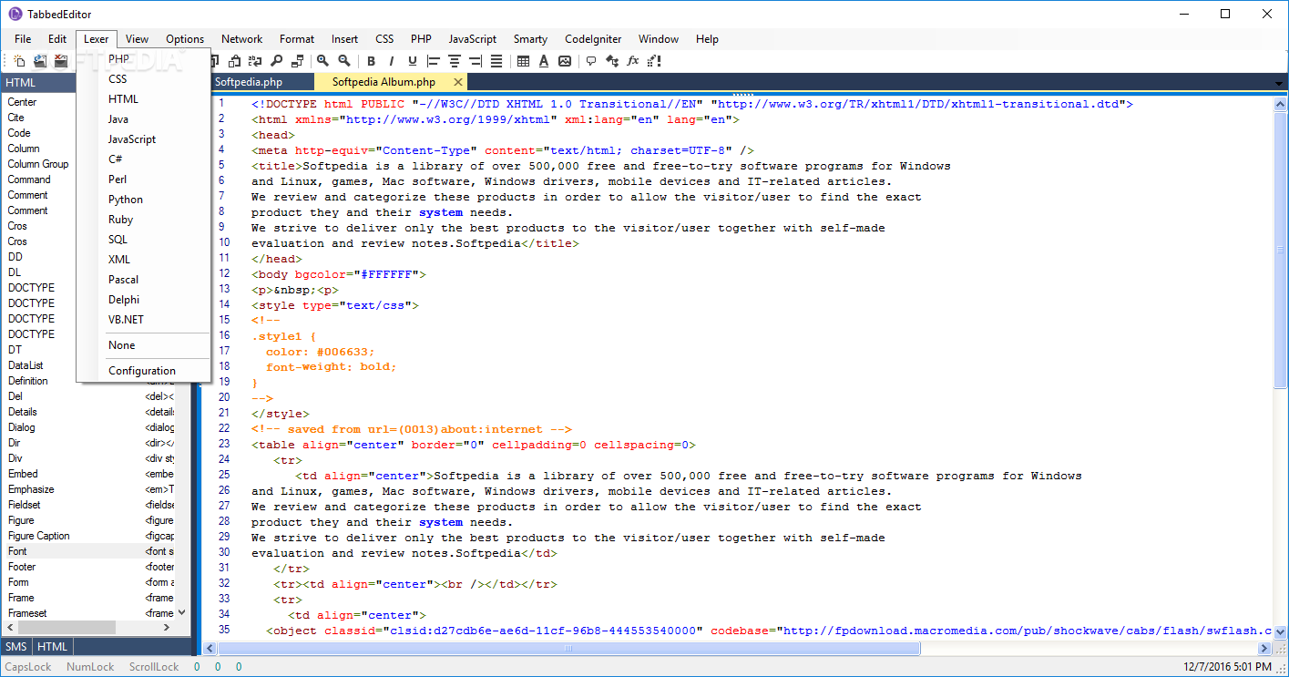The image size is (1289, 677).
Task: Click the Comment speech bubble icon
Action: pos(591,61)
